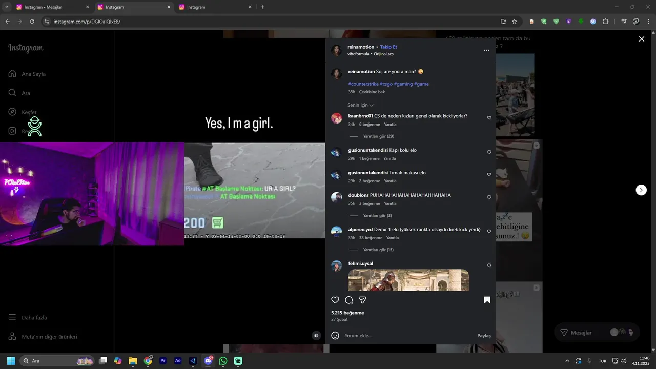Close the active Instagram tab
This screenshot has width=656, height=369.
(x=169, y=7)
